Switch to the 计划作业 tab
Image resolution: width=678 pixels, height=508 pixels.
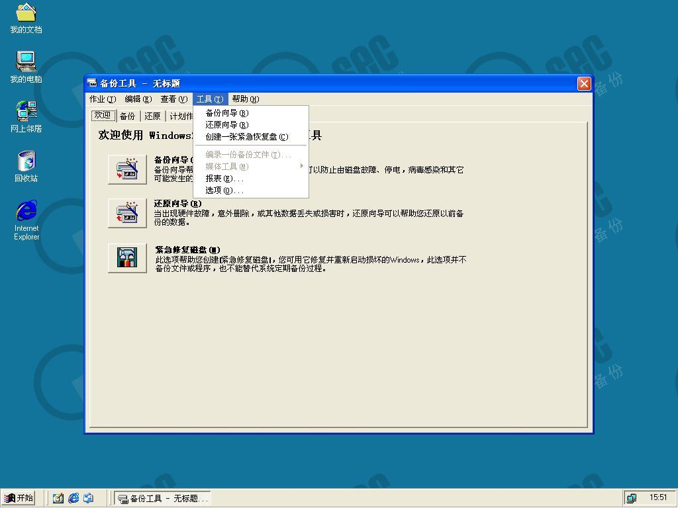[x=180, y=116]
